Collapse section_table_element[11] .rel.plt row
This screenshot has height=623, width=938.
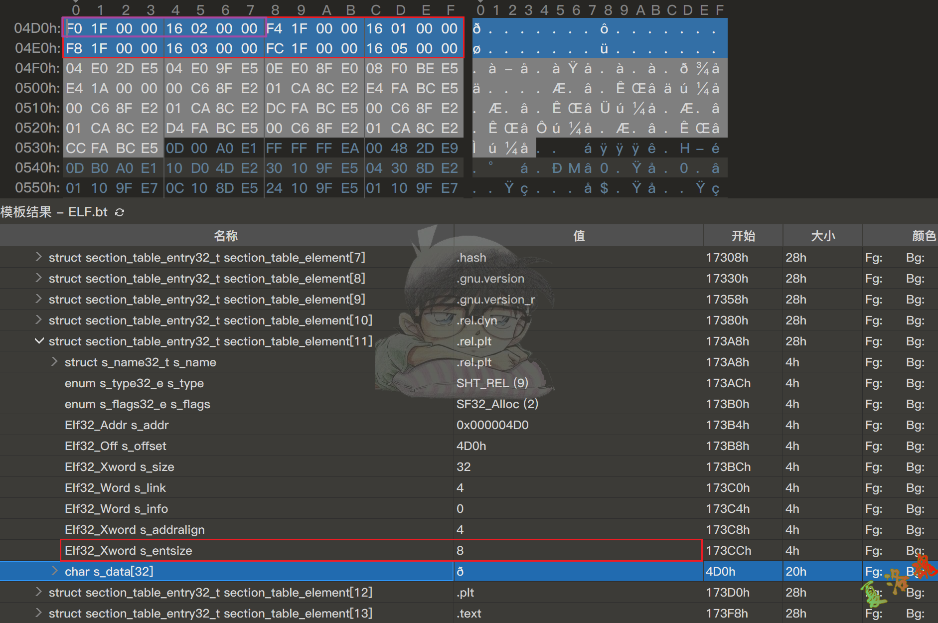coord(38,341)
